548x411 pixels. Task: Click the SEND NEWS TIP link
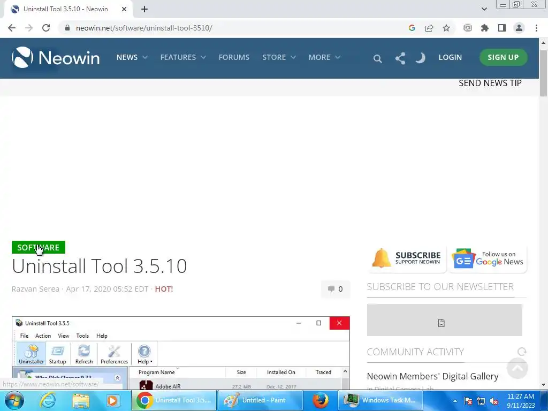click(490, 83)
